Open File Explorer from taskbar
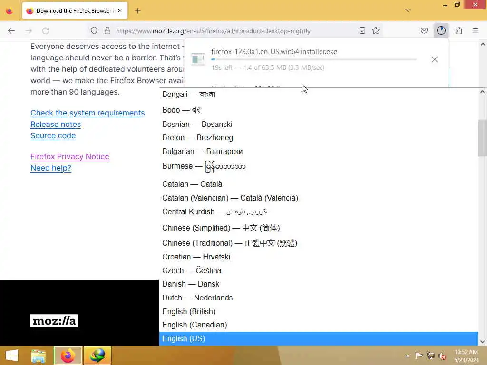 39,355
